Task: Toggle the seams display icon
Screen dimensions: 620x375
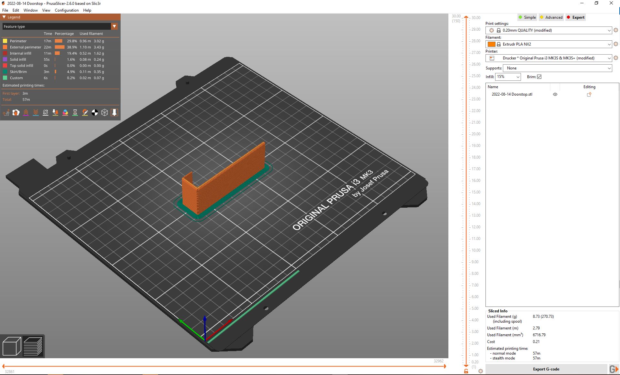Action: click(x=45, y=112)
